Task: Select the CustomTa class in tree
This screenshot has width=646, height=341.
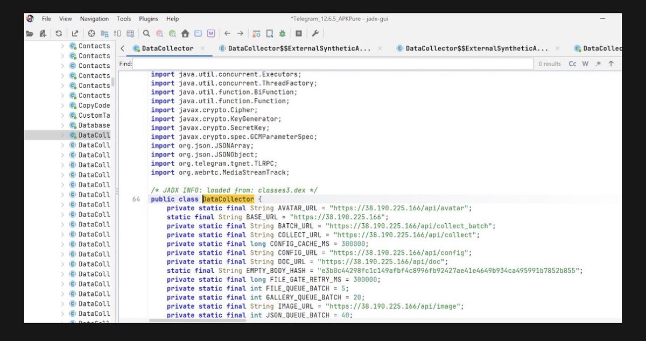Action: 94,116
